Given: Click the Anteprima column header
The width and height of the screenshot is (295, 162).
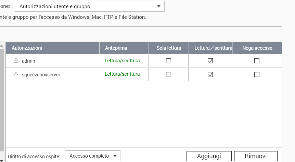Looking at the screenshot, I should (116, 48).
